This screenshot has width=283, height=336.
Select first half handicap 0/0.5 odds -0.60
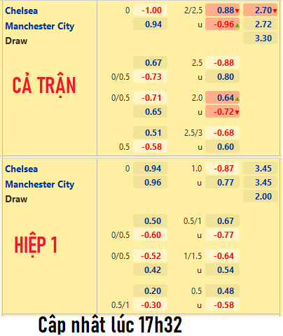[x=150, y=234]
